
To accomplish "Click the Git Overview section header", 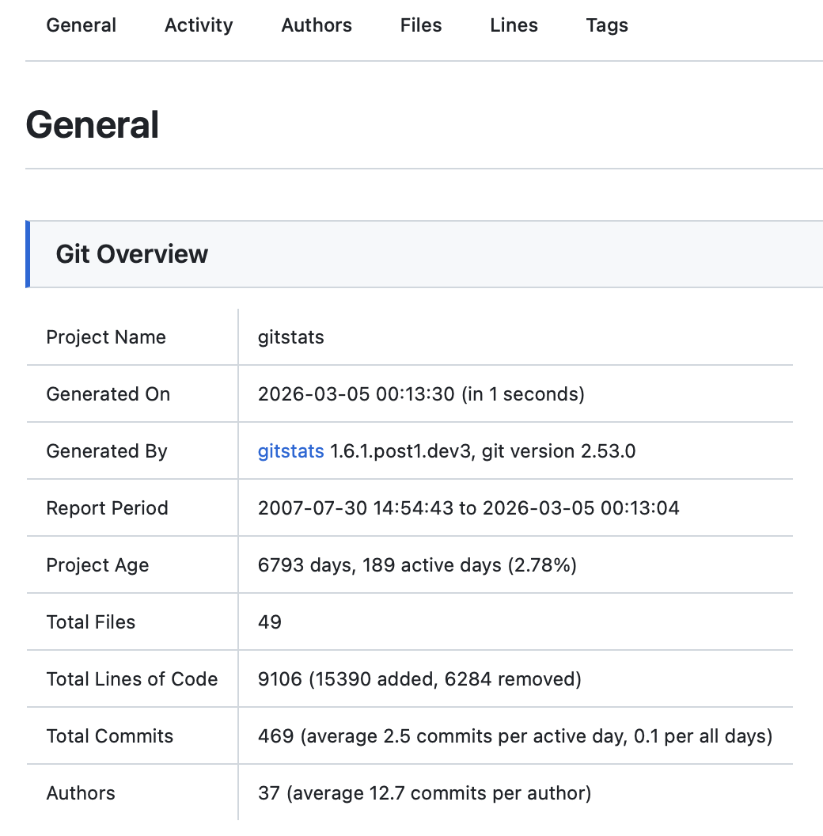I will [x=132, y=254].
